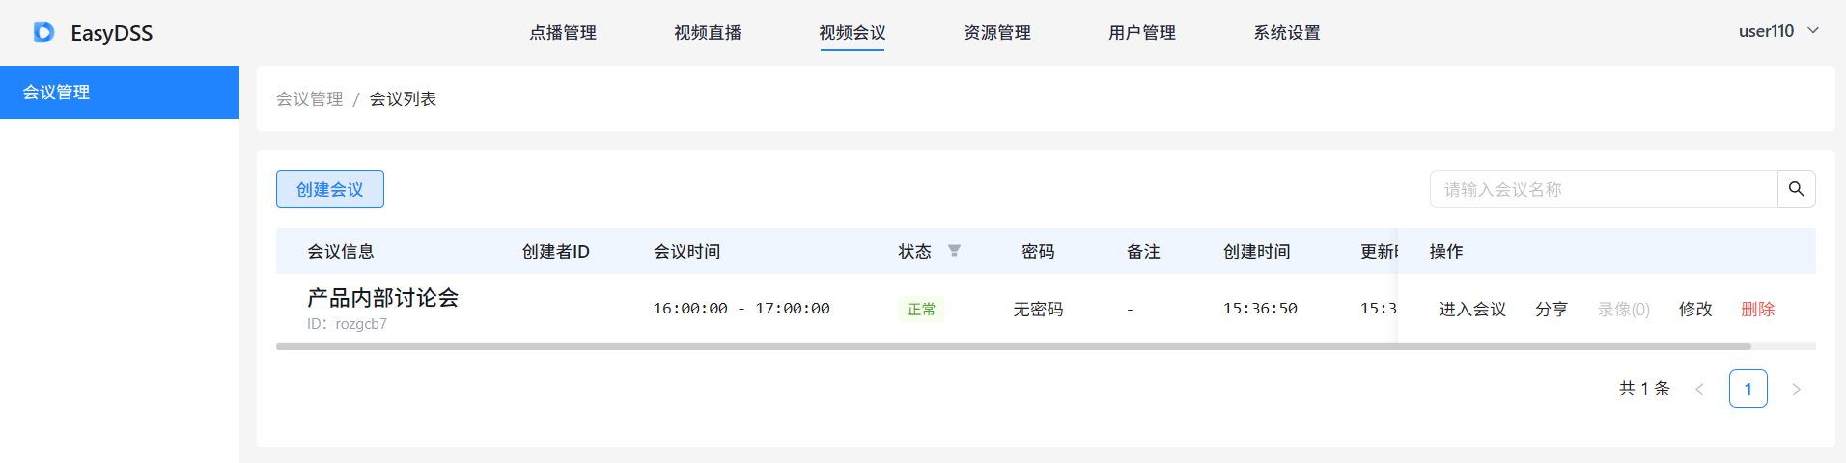
Task: Click 进入会议 for 产品内部讨论会
Action: (1472, 310)
